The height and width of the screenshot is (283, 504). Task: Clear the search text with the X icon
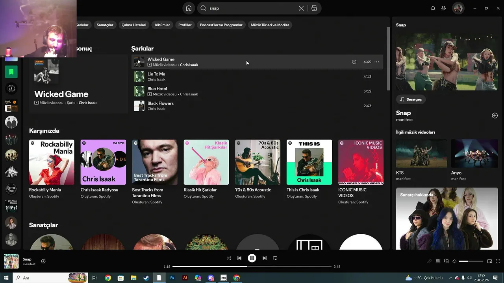coord(301,8)
